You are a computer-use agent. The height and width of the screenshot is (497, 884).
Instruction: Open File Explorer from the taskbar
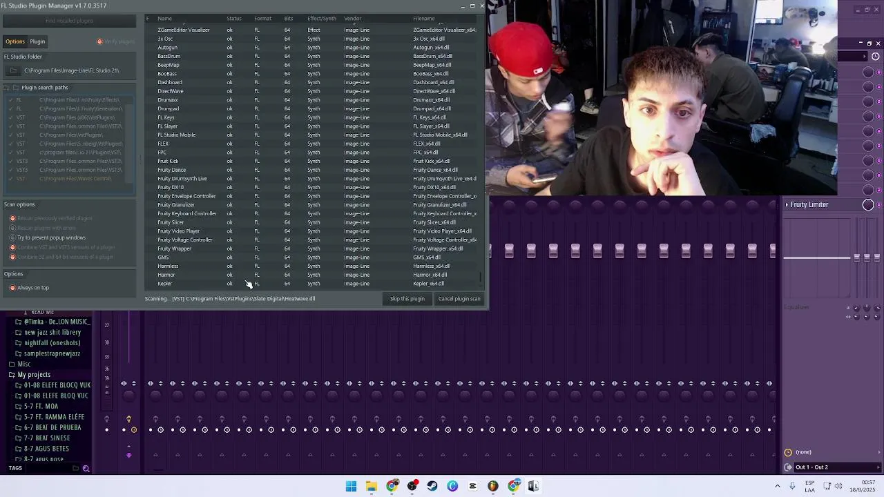(372, 486)
